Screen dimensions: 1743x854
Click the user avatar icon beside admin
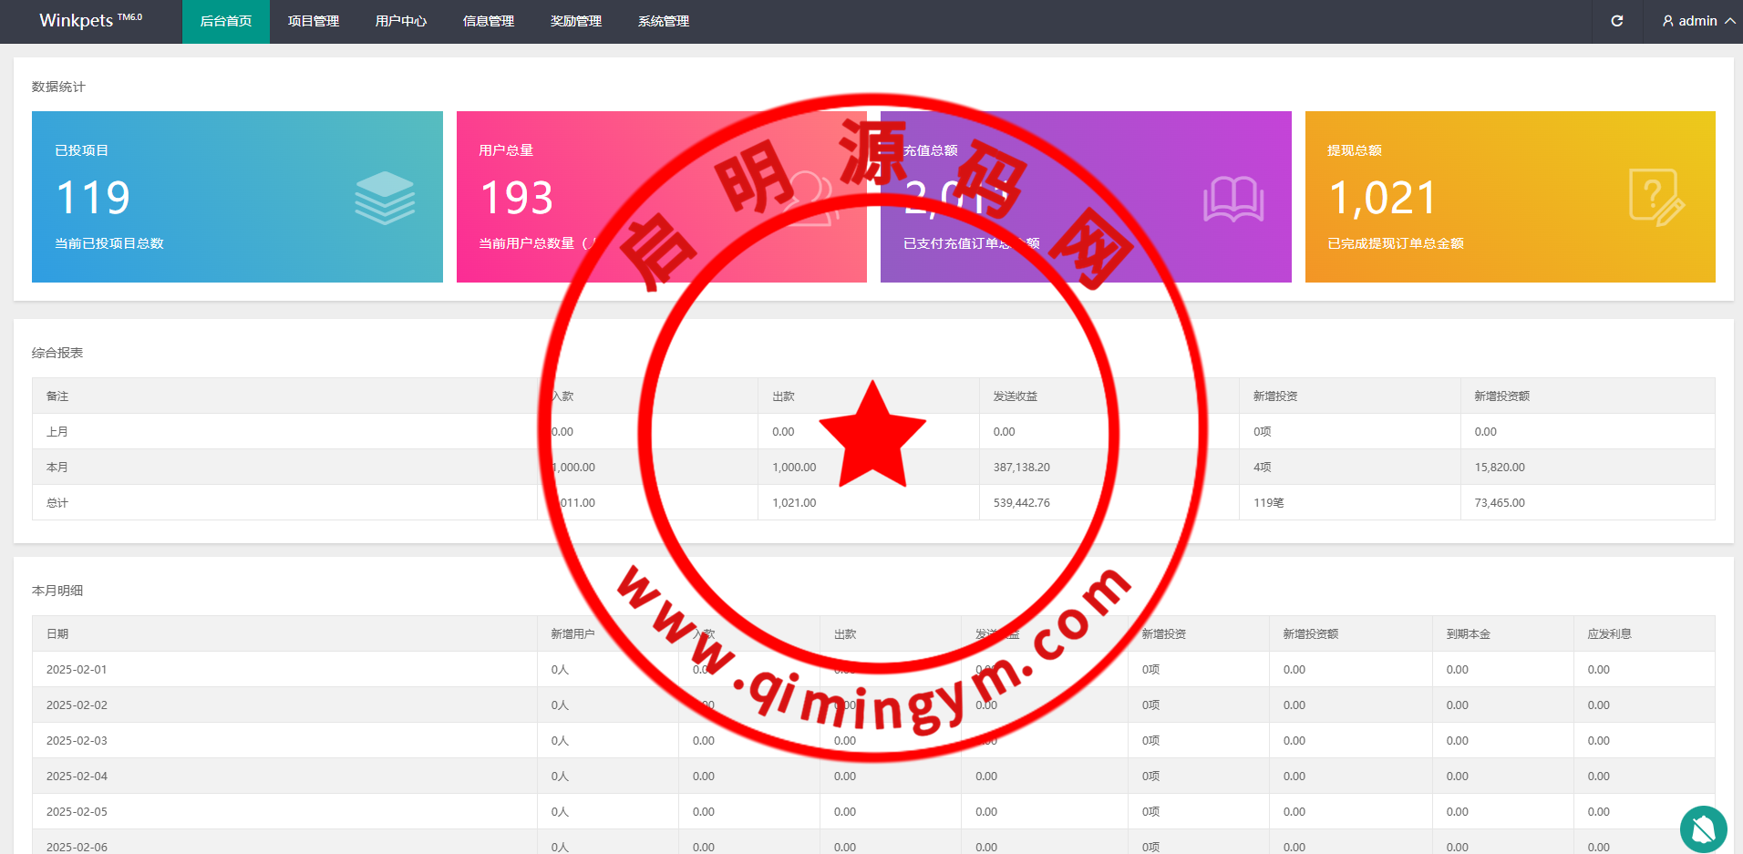1668,21
